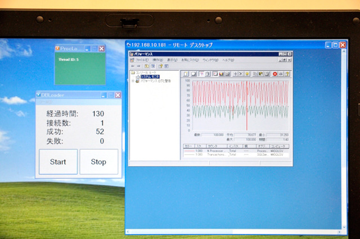
Task: Click the Forward arrow in Performance console
Action: pos(138,66)
